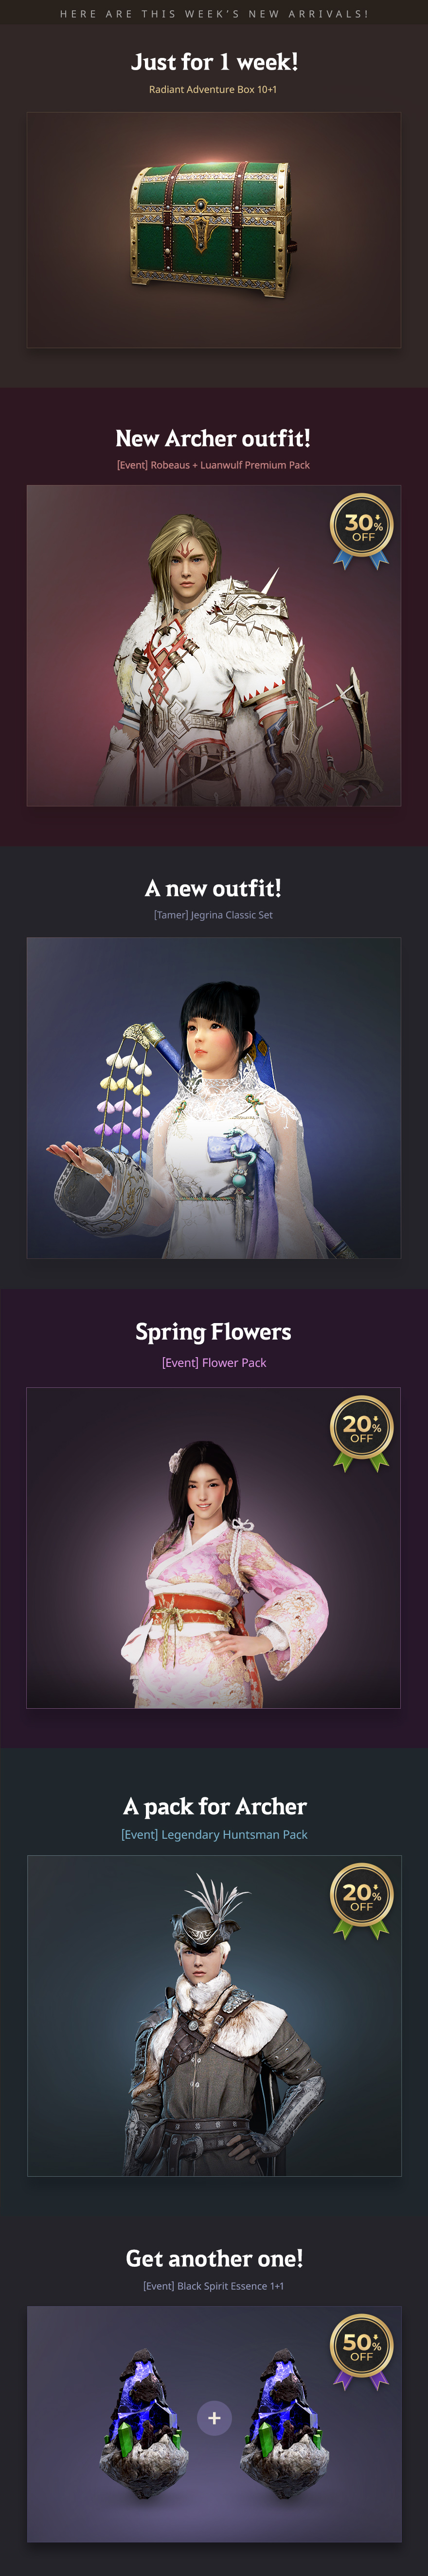
Task: Open the Robeaus + Luanwulf Premium Pack link
Action: coord(214,465)
